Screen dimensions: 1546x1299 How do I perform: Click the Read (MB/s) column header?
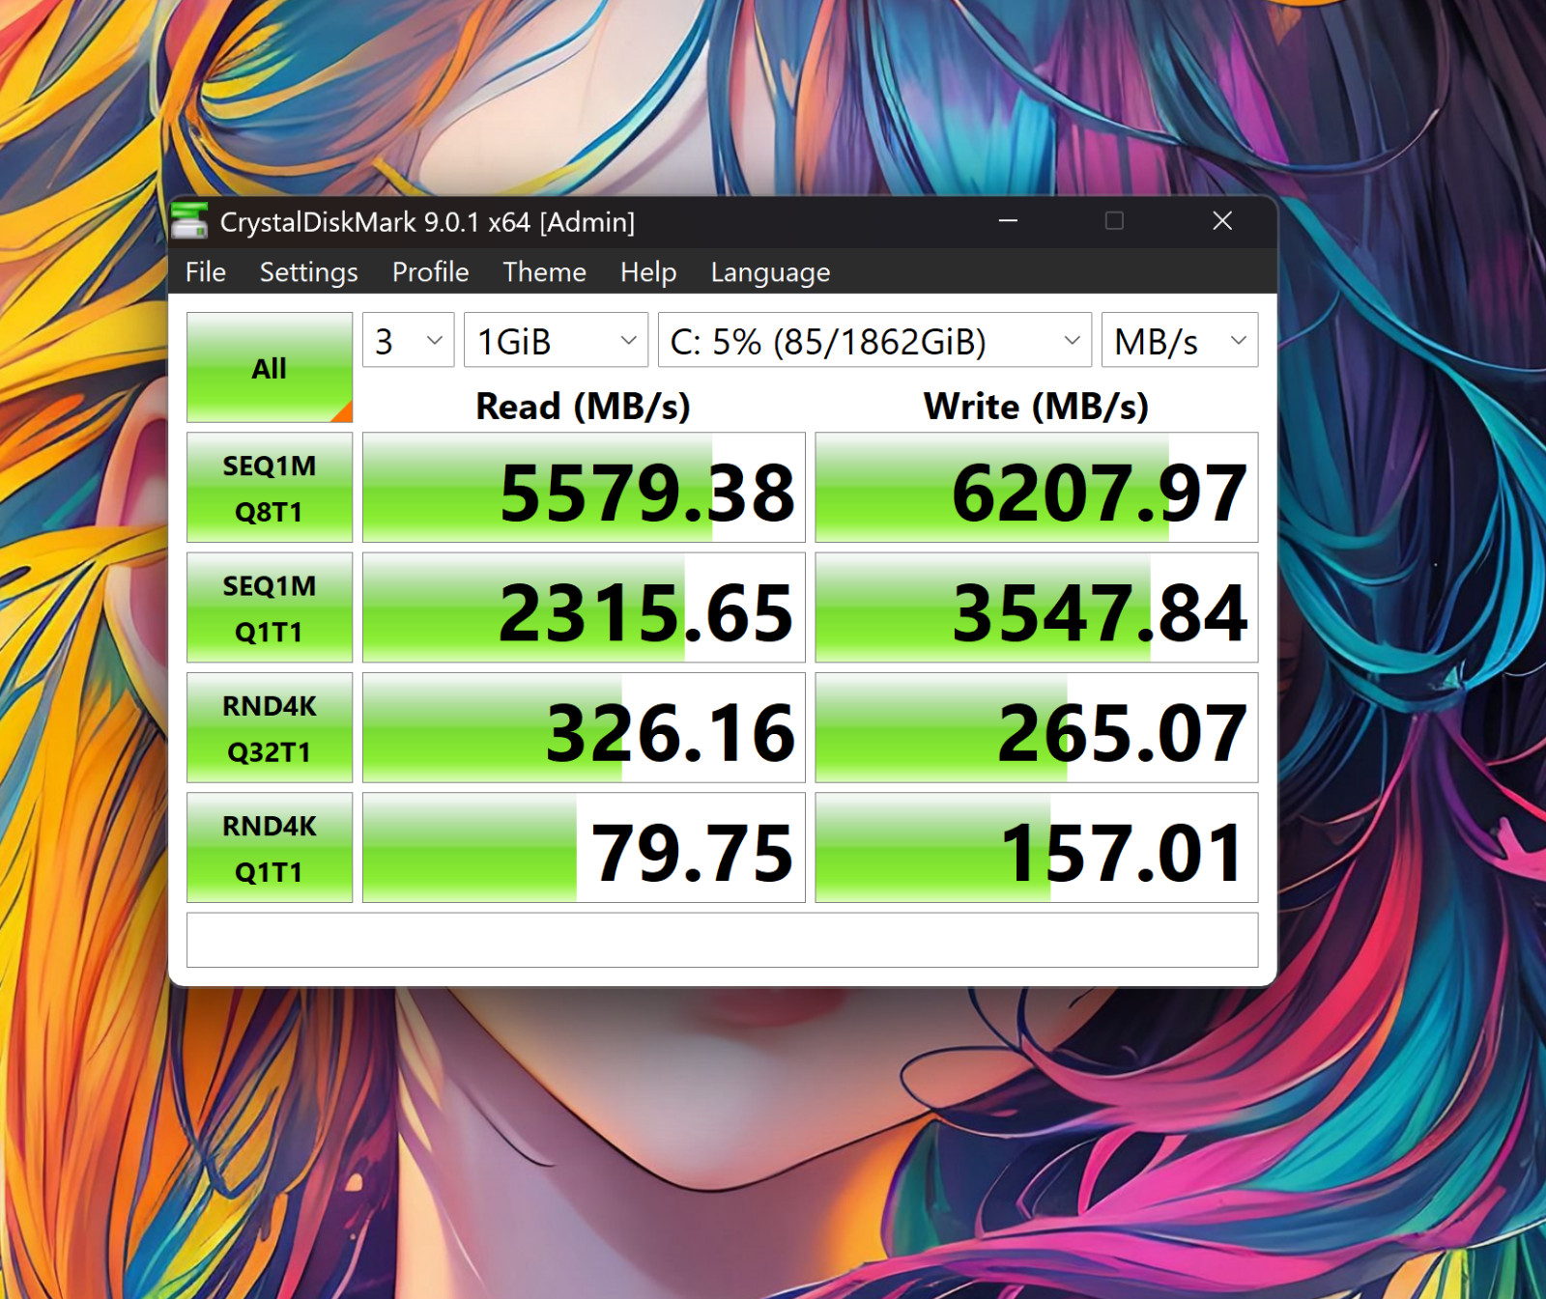[x=584, y=407]
